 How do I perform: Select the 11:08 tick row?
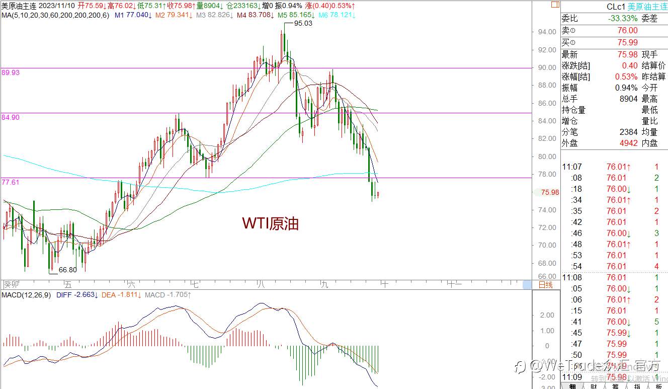coord(615,277)
